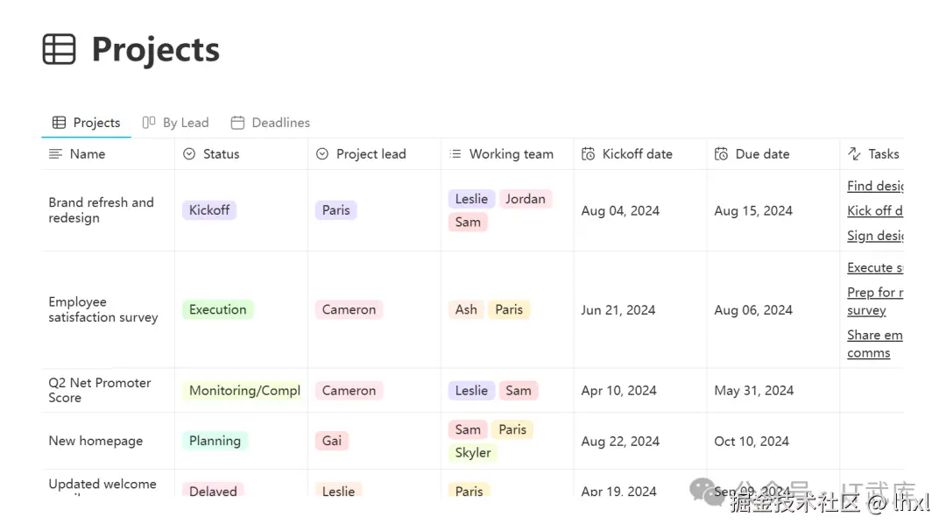Click the Project lead column icon
The width and height of the screenshot is (946, 531).
(x=322, y=154)
